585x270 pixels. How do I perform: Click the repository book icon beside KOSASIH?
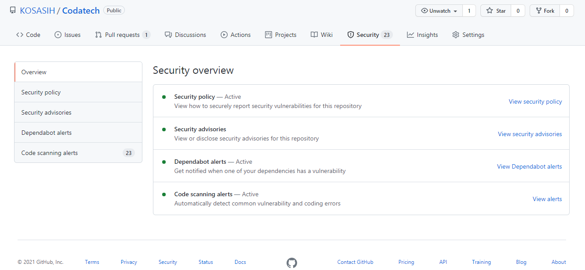13,11
